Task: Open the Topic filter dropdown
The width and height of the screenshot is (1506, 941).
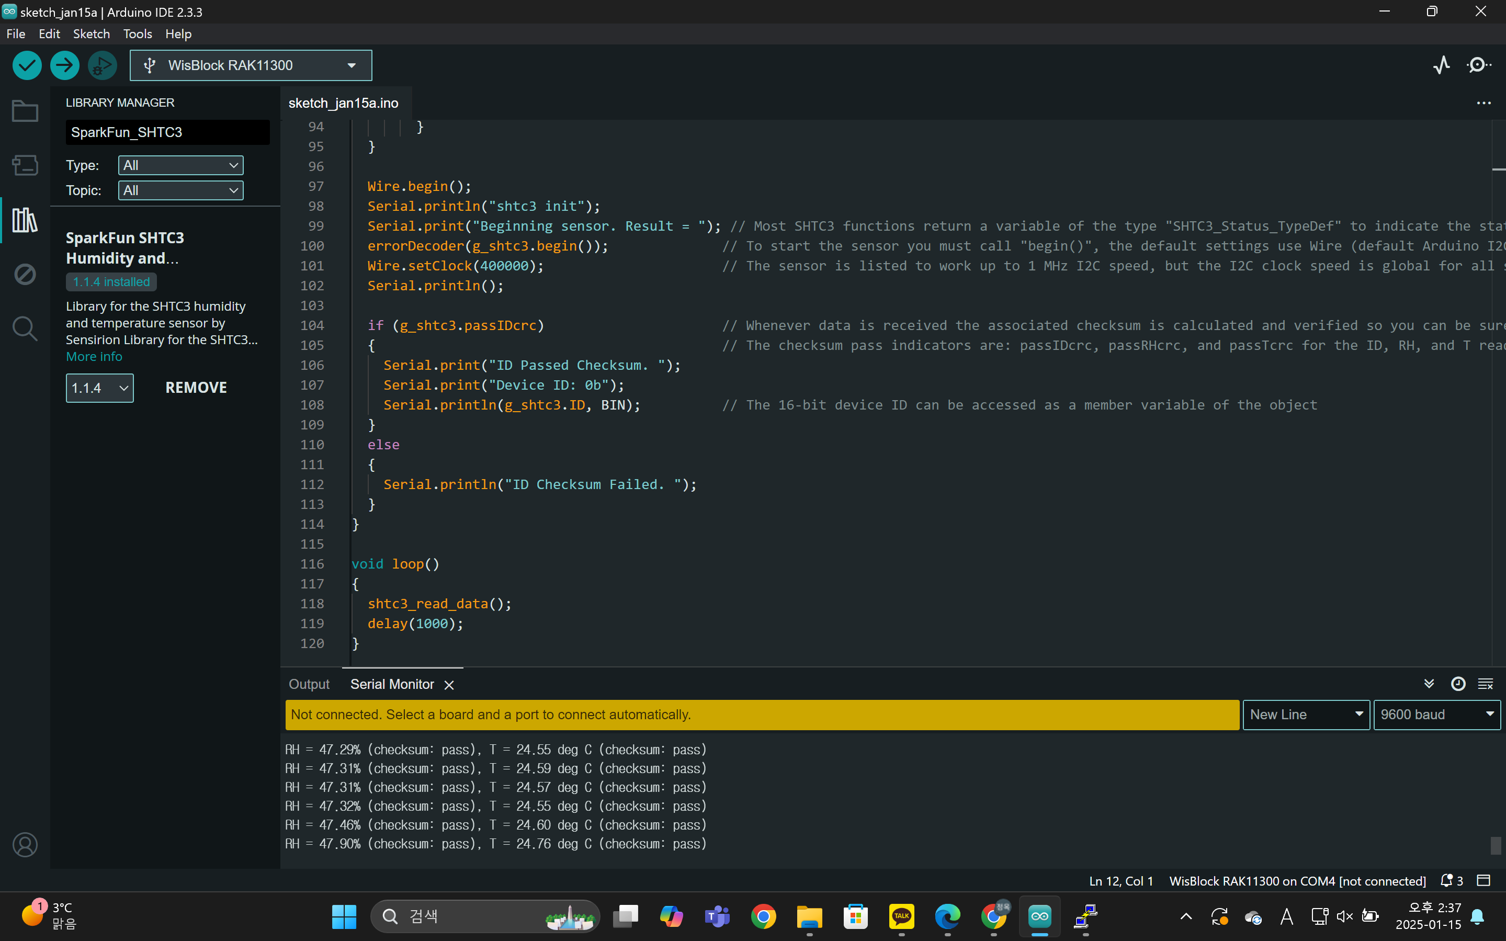Action: (x=180, y=190)
